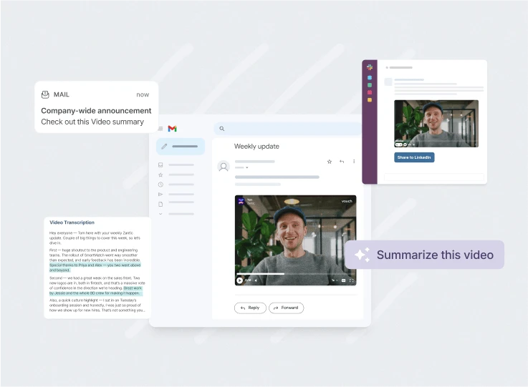Click the vouch logo on email video
Image resolution: width=528 pixels, height=387 pixels.
(x=347, y=201)
